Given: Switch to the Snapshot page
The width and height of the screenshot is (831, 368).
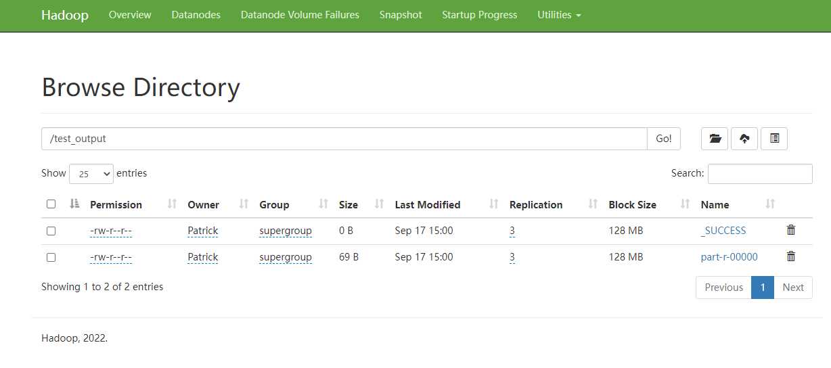Looking at the screenshot, I should click(x=401, y=14).
